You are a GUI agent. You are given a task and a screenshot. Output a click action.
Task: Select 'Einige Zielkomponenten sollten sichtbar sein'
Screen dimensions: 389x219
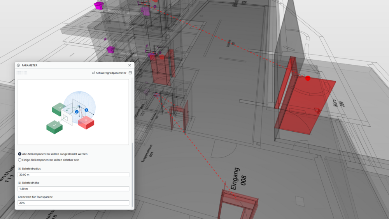(x=20, y=160)
